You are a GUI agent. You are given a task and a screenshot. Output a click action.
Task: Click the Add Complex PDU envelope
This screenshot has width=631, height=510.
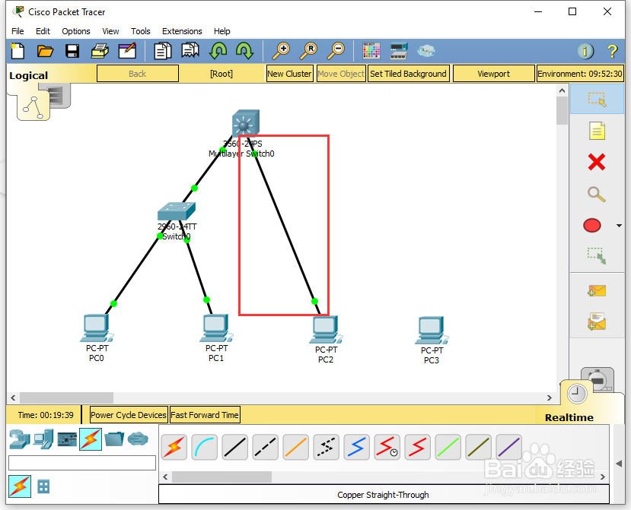point(597,322)
